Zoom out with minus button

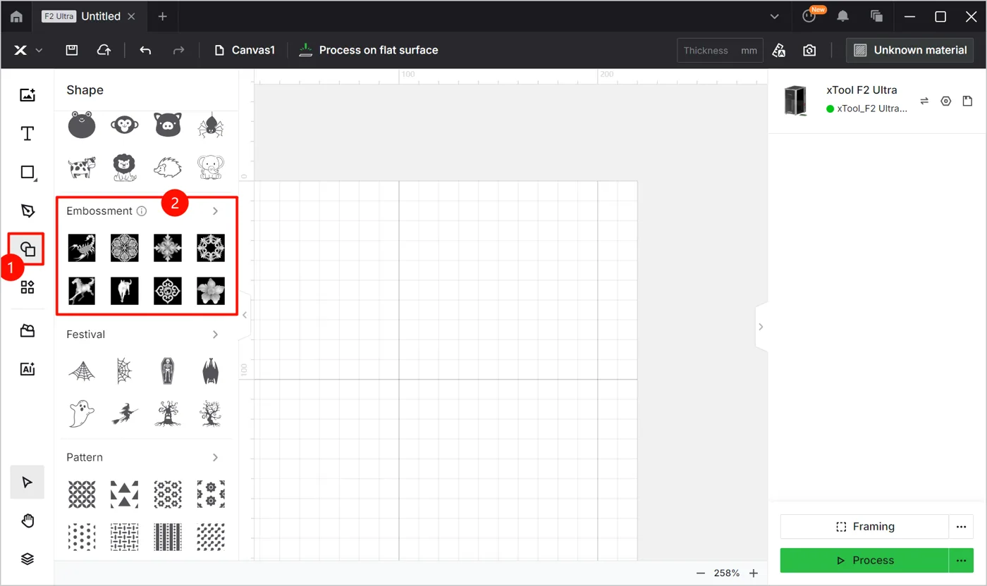[x=701, y=573]
